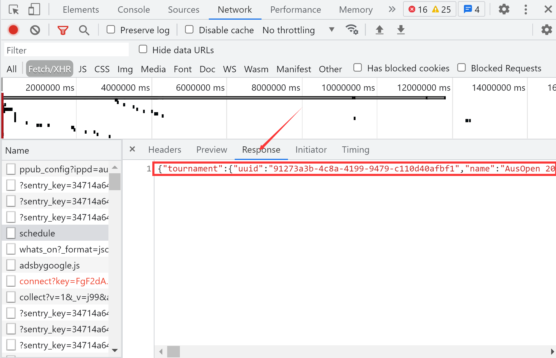Open the more tabs chevron menu
Screen dimensions: 556x358
(392, 9)
